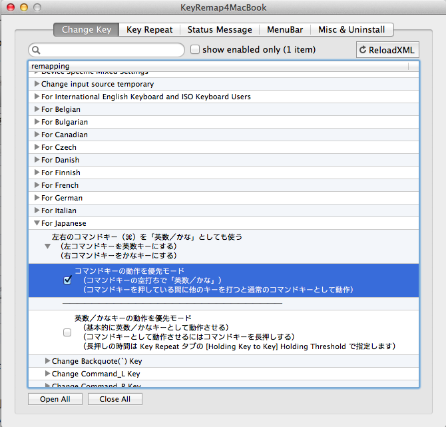Open the Misc & Uninstall tab
446x427 pixels.
(351, 29)
